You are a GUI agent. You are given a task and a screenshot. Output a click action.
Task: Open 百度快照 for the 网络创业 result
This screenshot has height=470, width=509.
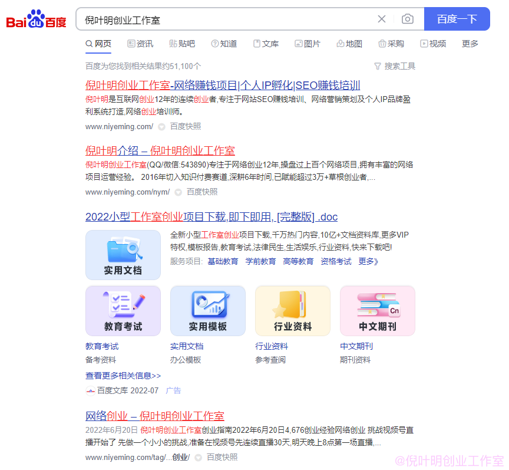(x=222, y=458)
